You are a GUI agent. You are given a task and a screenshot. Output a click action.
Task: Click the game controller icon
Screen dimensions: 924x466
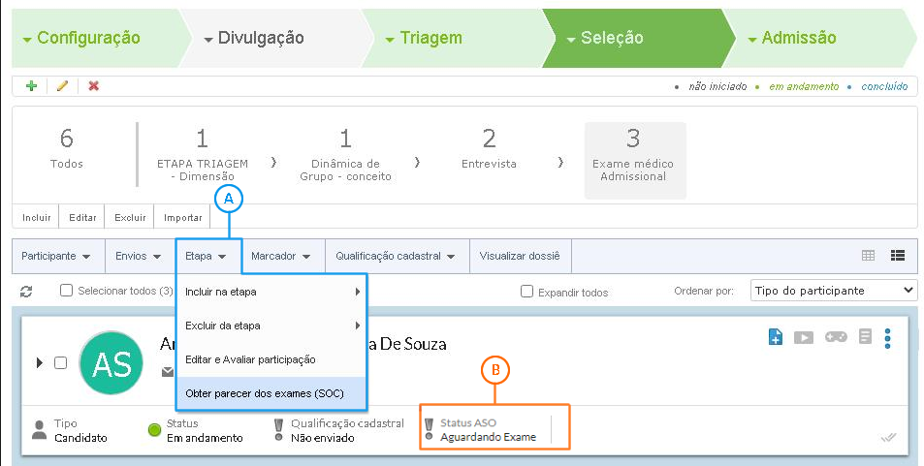pyautogui.click(x=836, y=337)
